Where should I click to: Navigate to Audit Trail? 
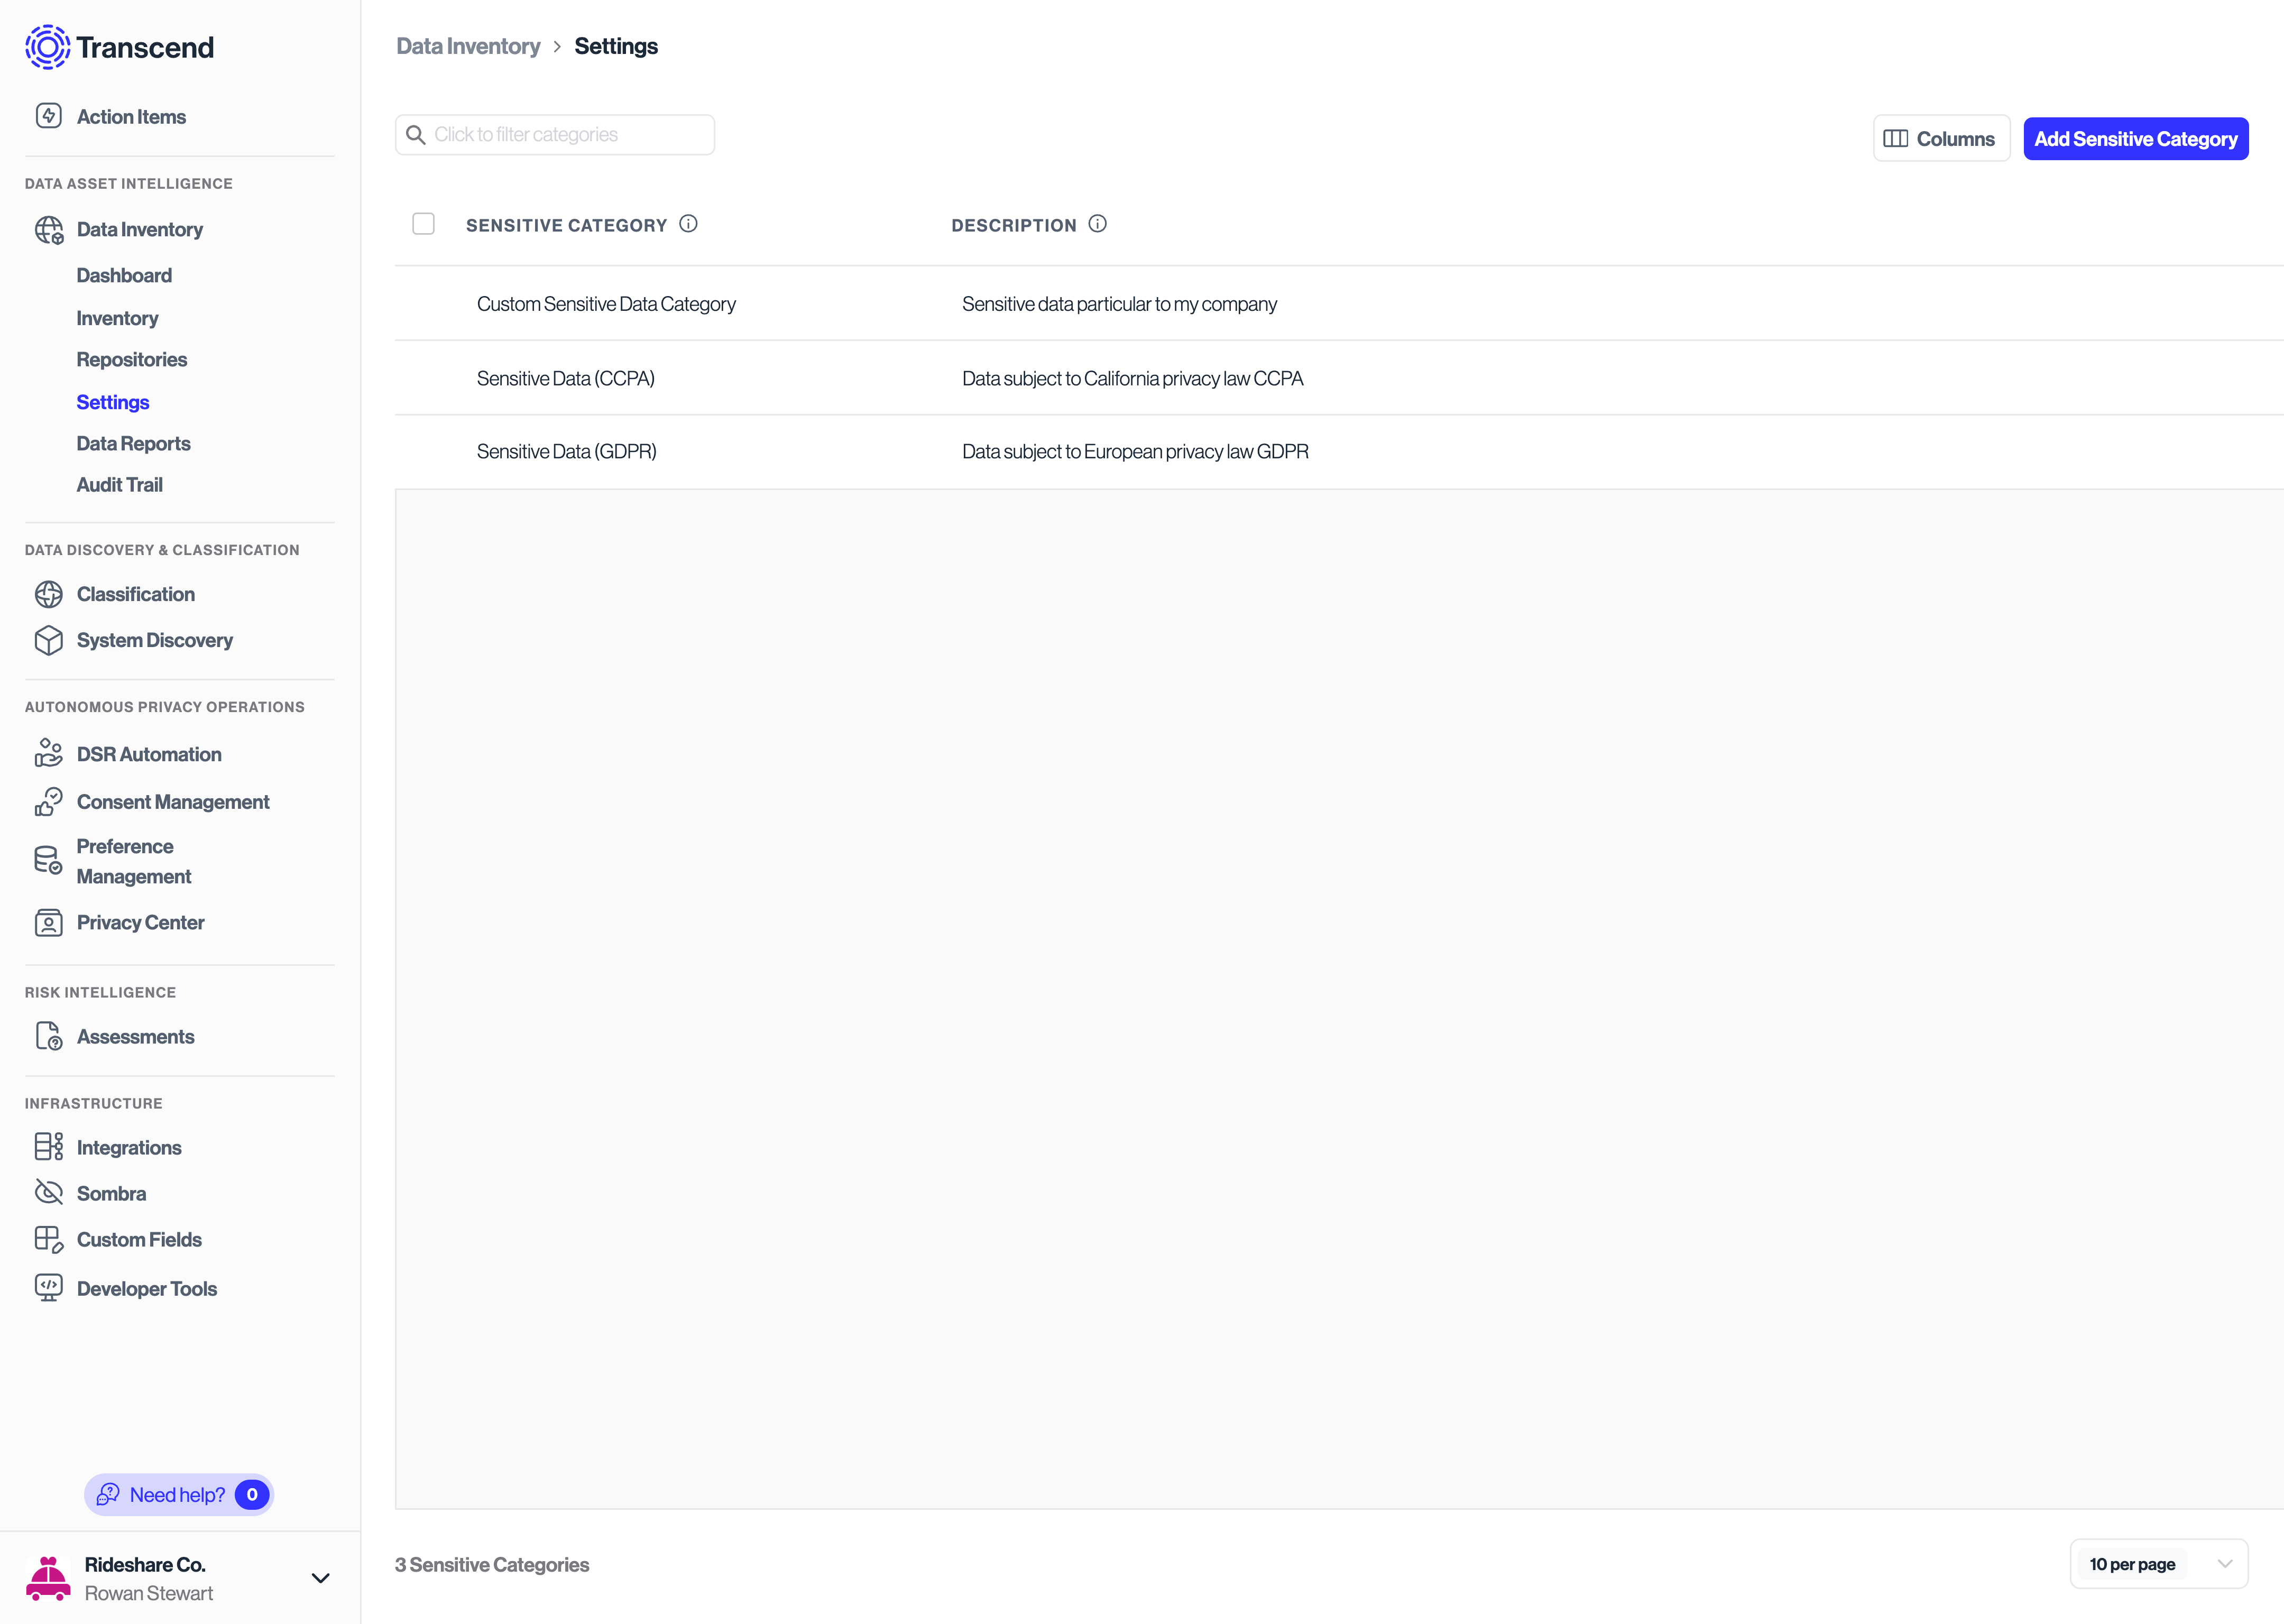click(x=120, y=484)
